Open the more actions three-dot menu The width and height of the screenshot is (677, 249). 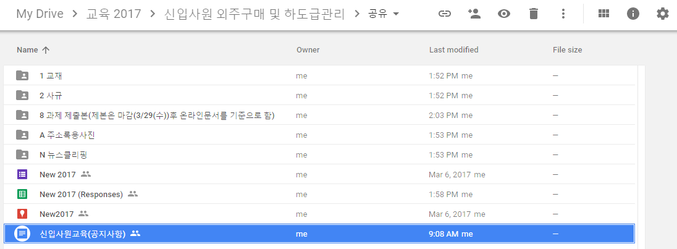point(563,14)
